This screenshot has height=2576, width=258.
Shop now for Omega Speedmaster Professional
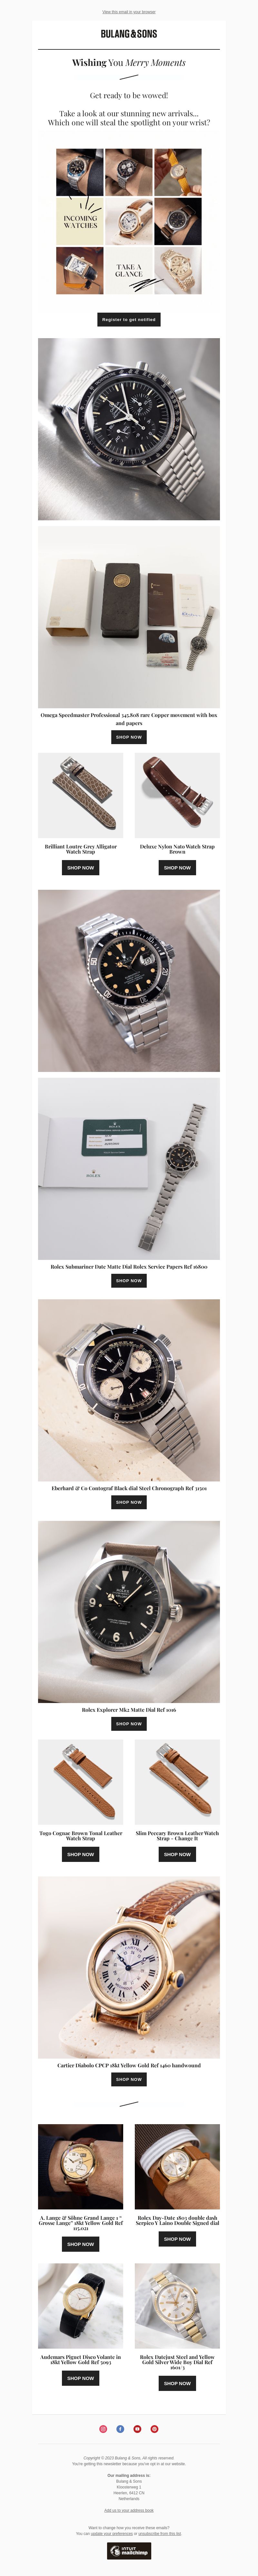129,736
